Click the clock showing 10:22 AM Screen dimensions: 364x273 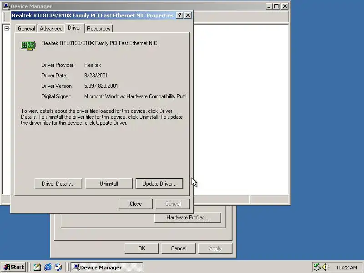(346, 268)
